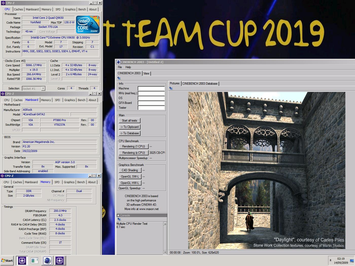355x266 pixels.
Task: Select CPU tab in middle CPU-Z window
Action: click(x=7, y=100)
